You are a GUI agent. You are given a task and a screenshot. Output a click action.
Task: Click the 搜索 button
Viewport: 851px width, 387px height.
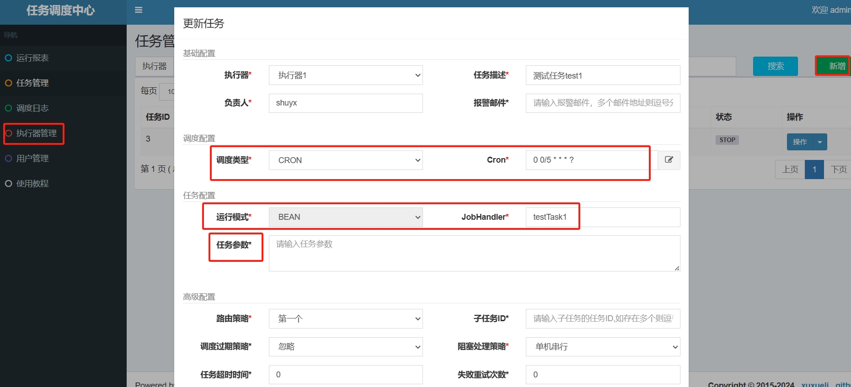click(775, 66)
